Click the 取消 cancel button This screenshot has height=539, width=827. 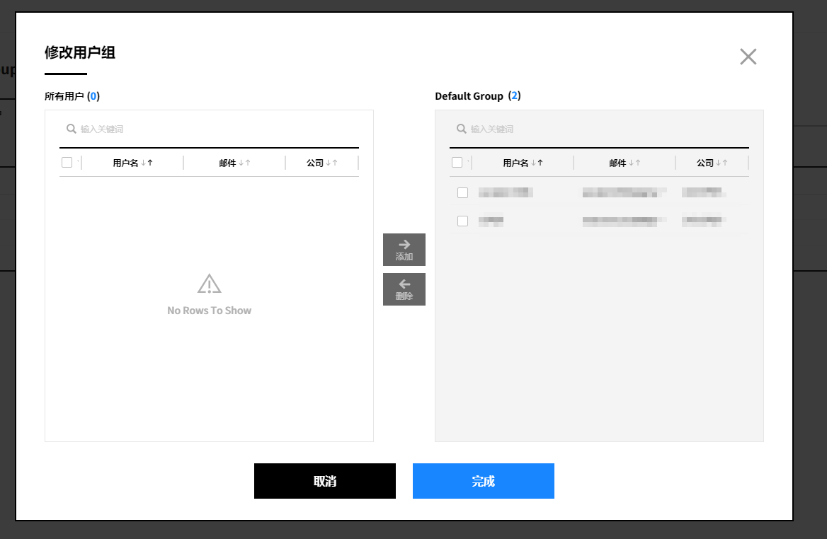click(x=325, y=481)
